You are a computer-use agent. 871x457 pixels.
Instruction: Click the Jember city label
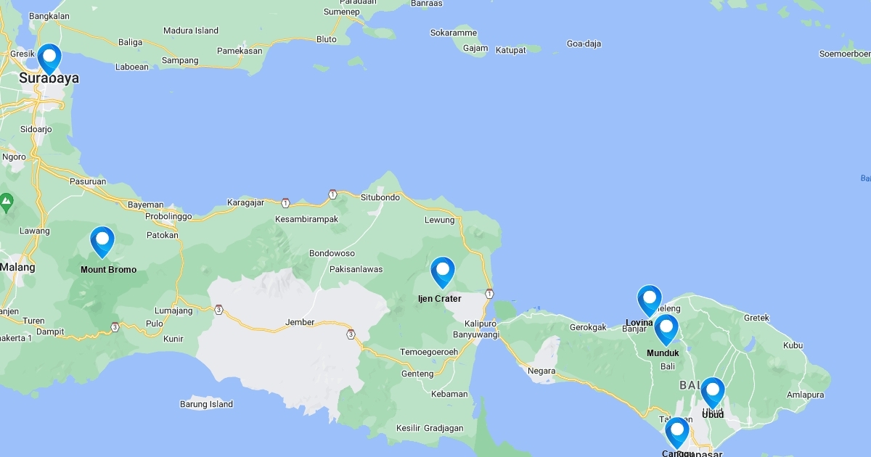pyautogui.click(x=300, y=322)
